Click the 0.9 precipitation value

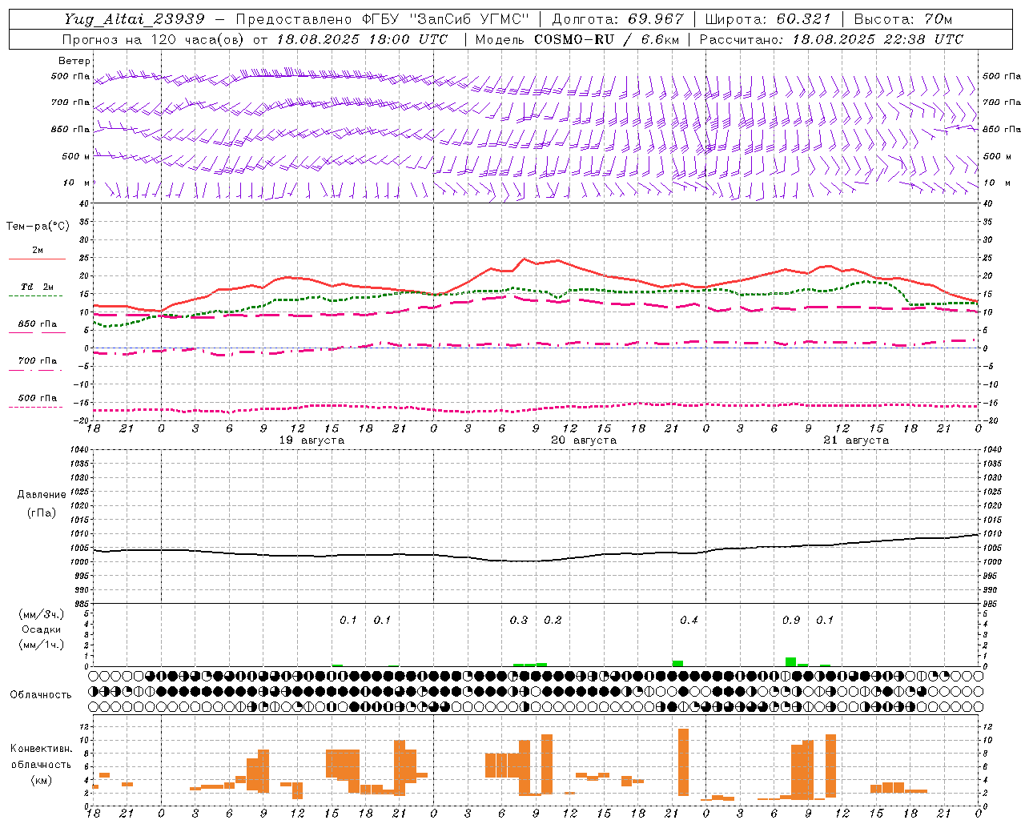coord(791,620)
